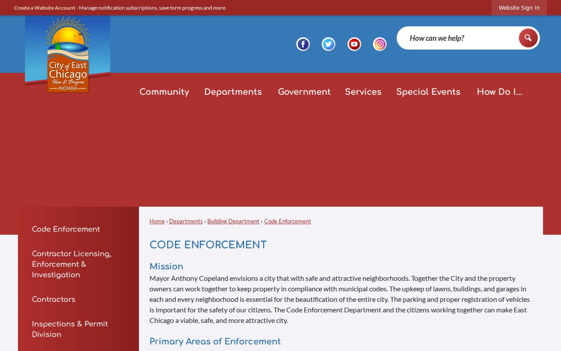The width and height of the screenshot is (561, 351).
Task: Open the Facebook social icon
Action: (x=303, y=44)
